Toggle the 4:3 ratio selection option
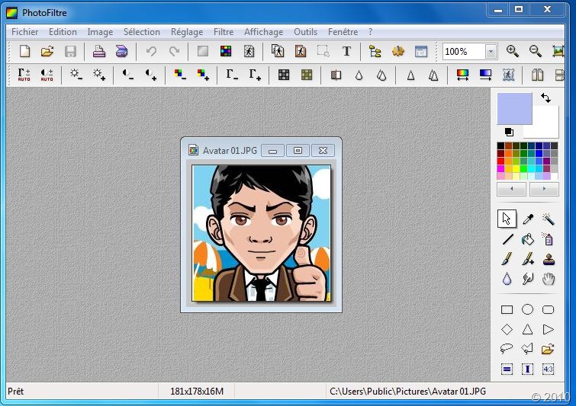576x406 pixels. 548,369
